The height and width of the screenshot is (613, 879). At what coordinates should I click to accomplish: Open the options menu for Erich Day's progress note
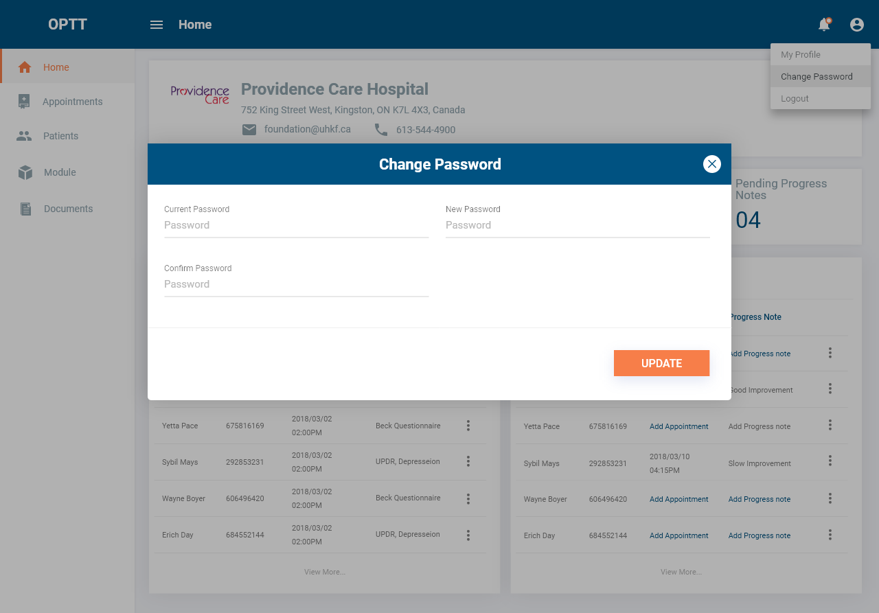830,535
